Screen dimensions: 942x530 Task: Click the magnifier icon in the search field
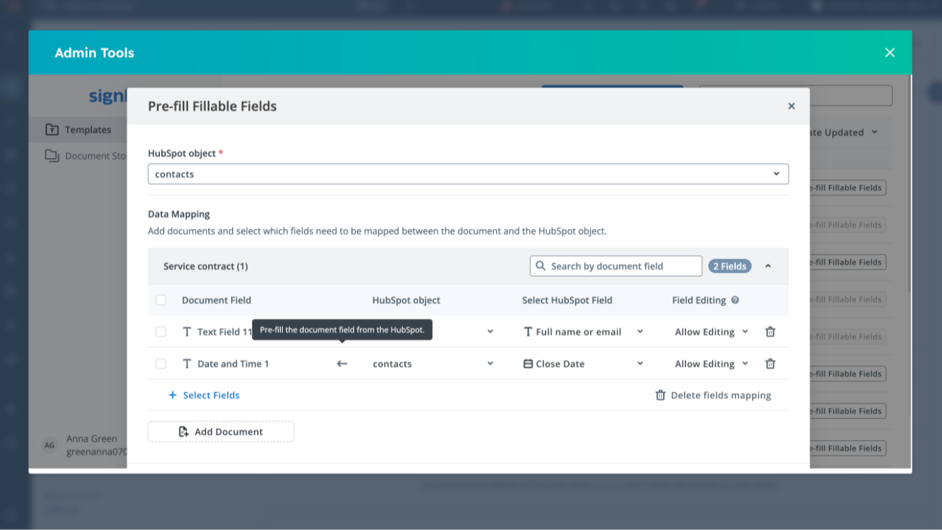click(x=541, y=265)
